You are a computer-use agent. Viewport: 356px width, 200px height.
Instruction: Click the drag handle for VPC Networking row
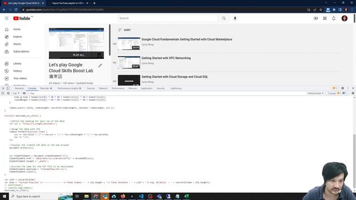[x=115, y=63]
